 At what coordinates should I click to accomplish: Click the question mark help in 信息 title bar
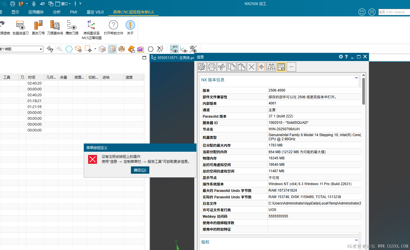pyautogui.click(x=346, y=57)
